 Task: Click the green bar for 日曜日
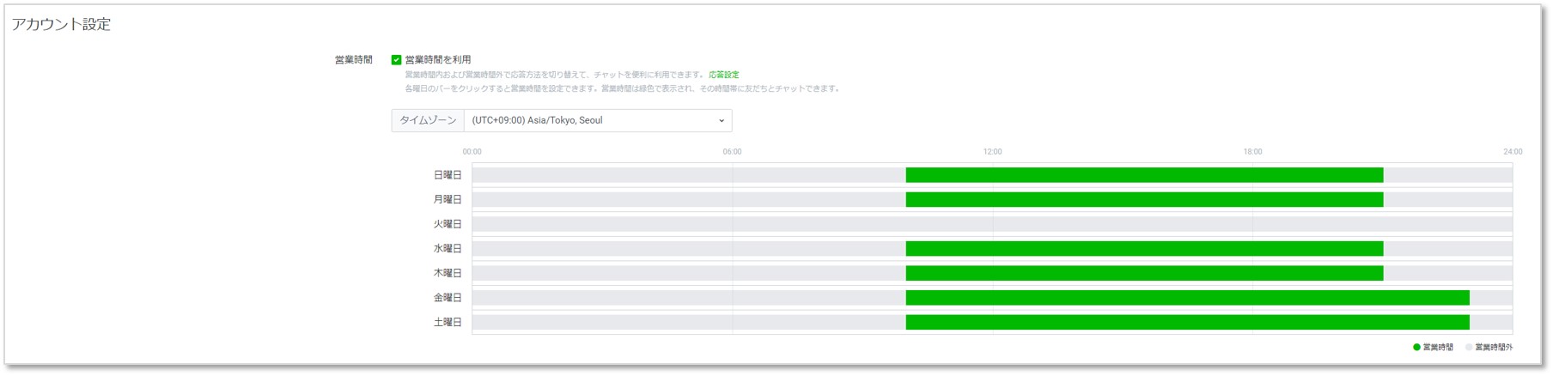tap(1143, 175)
